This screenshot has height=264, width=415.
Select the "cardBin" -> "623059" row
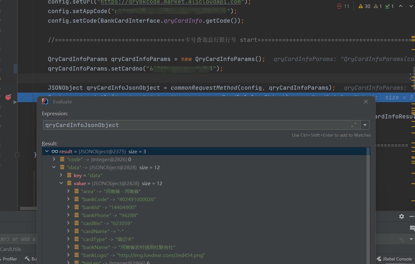[107, 223]
